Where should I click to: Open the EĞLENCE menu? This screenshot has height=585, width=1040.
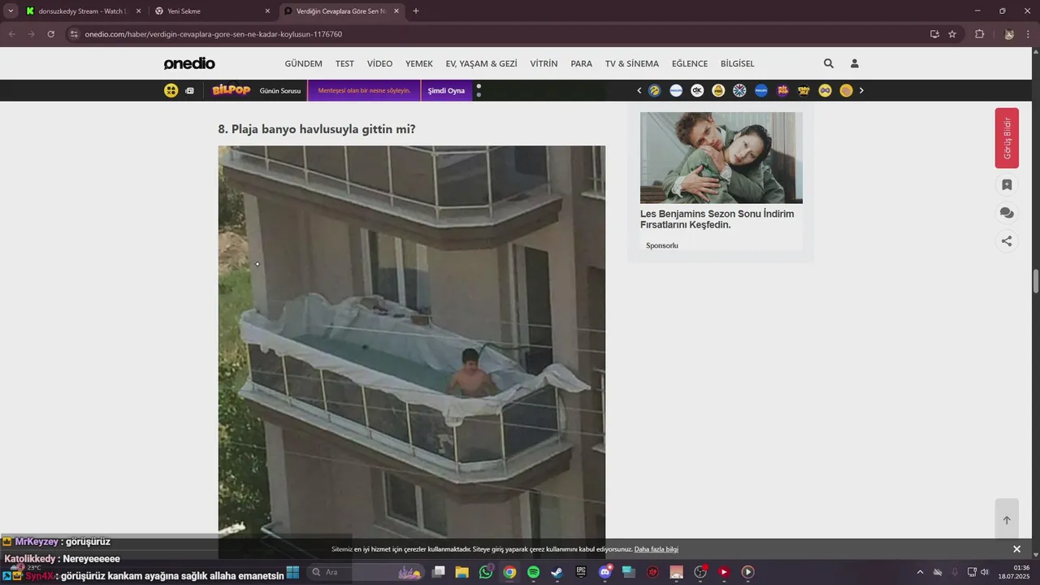689,63
